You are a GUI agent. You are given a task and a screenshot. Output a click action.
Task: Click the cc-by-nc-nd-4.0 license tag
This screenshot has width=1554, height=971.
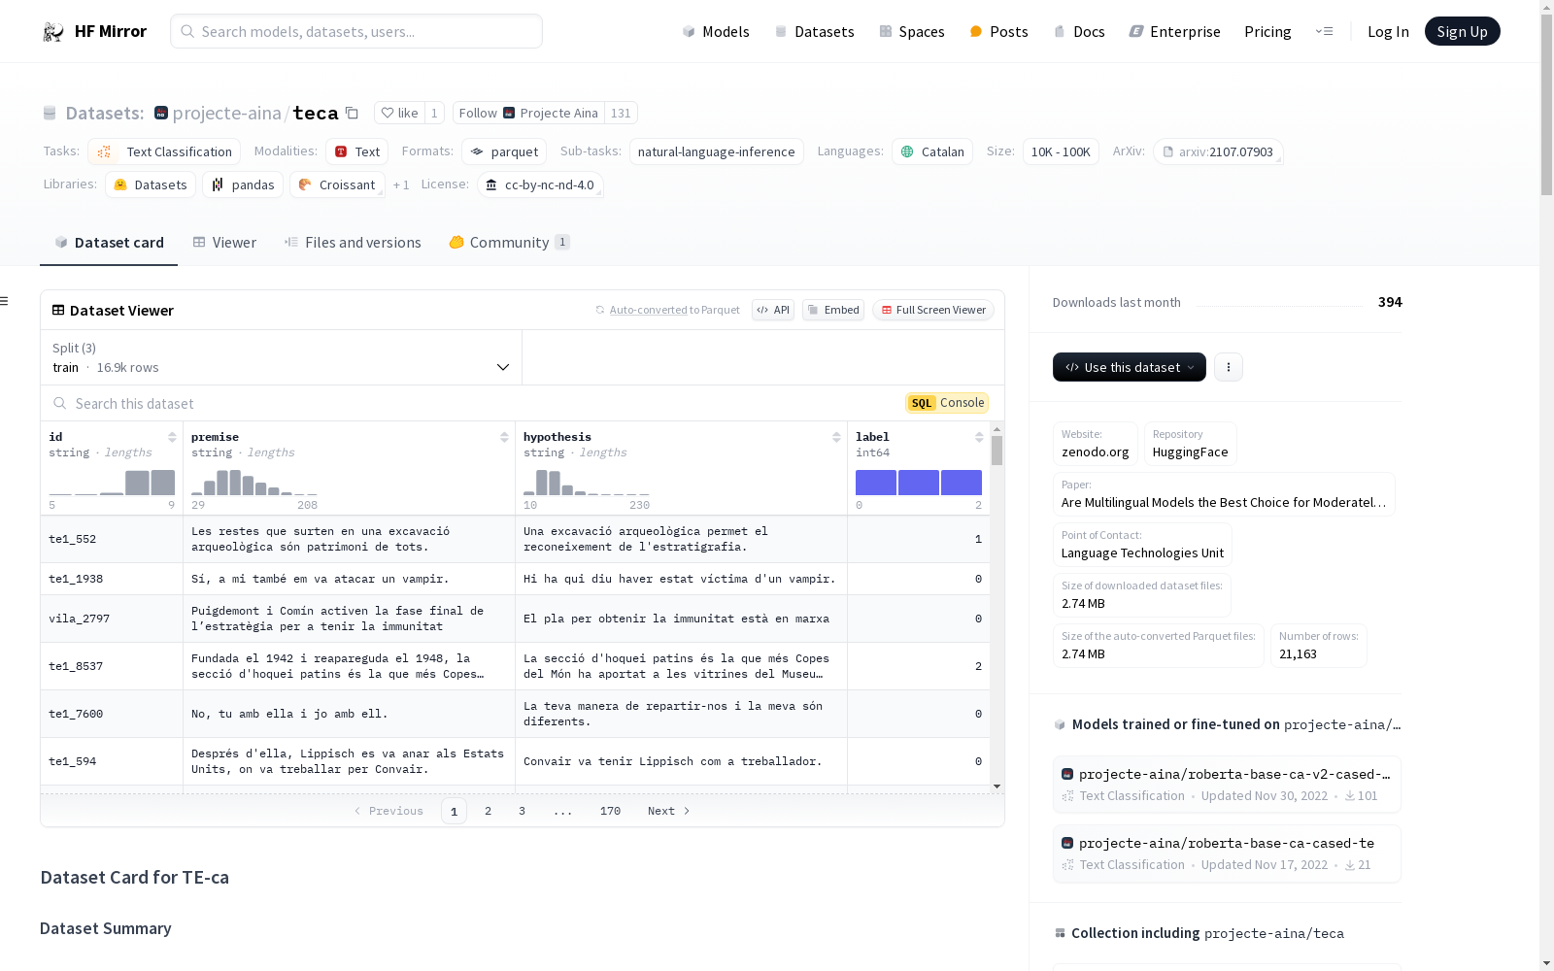pos(540,184)
